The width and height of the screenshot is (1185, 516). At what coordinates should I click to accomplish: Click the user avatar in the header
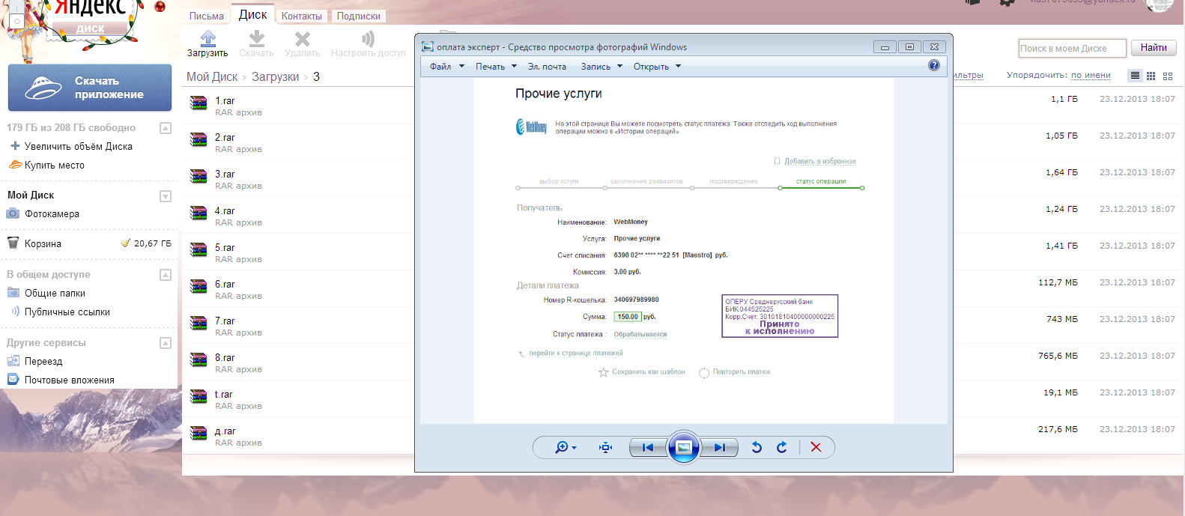coord(1160,4)
